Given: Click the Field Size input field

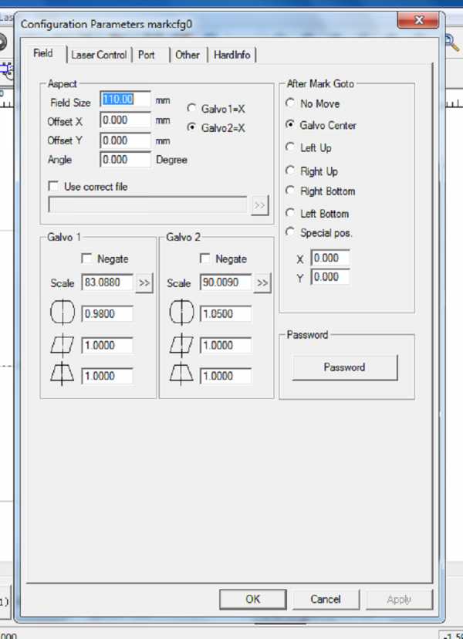Looking at the screenshot, I should [125, 100].
